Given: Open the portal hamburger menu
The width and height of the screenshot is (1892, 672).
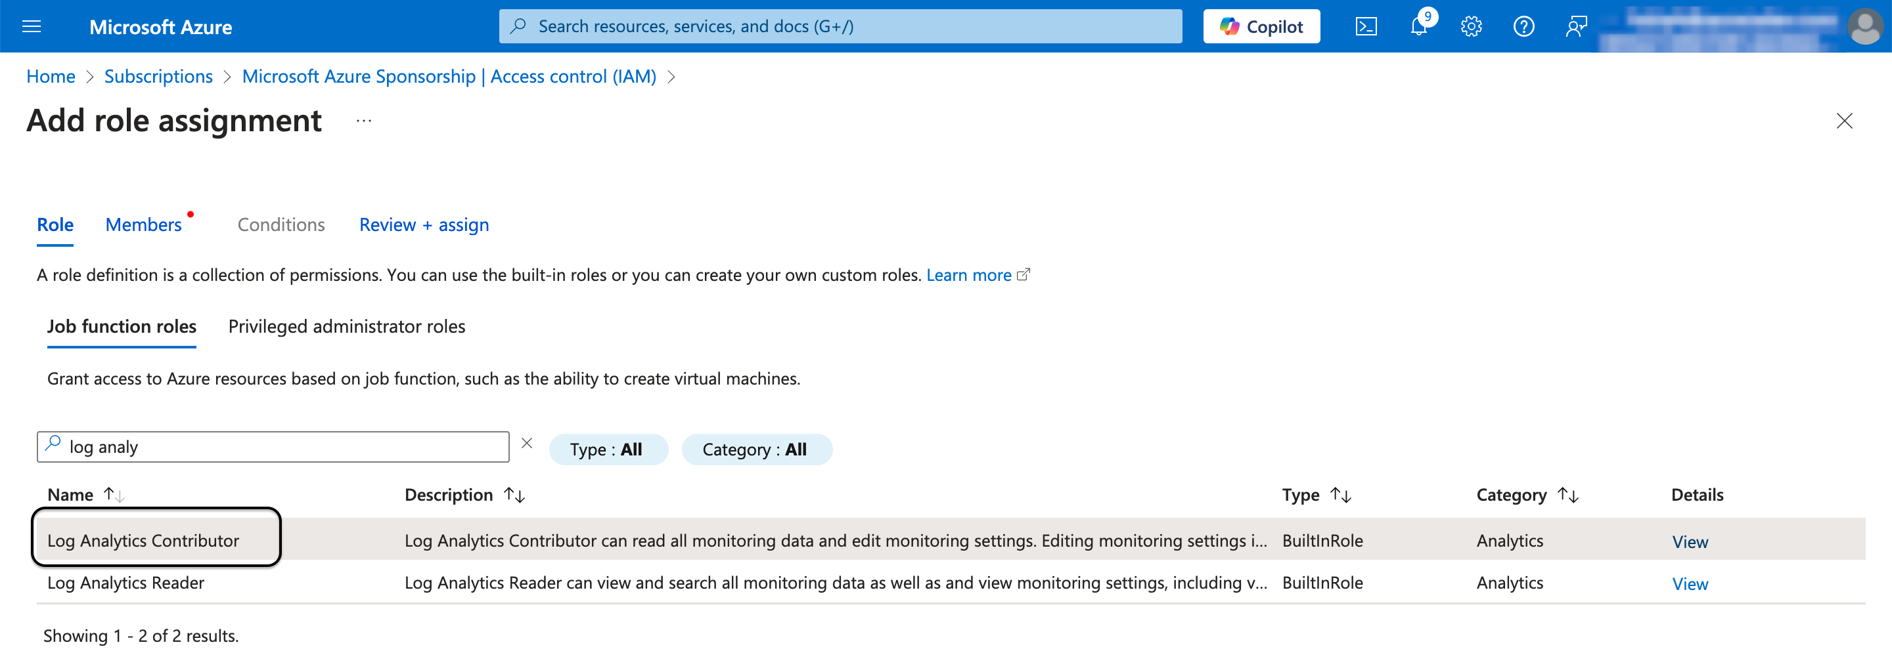Looking at the screenshot, I should click(x=32, y=26).
